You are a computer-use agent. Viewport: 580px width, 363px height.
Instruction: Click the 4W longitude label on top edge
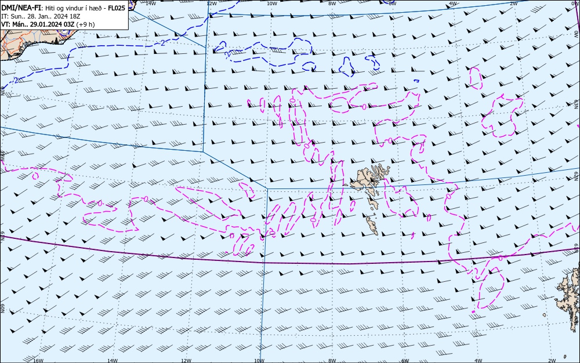(453, 3)
